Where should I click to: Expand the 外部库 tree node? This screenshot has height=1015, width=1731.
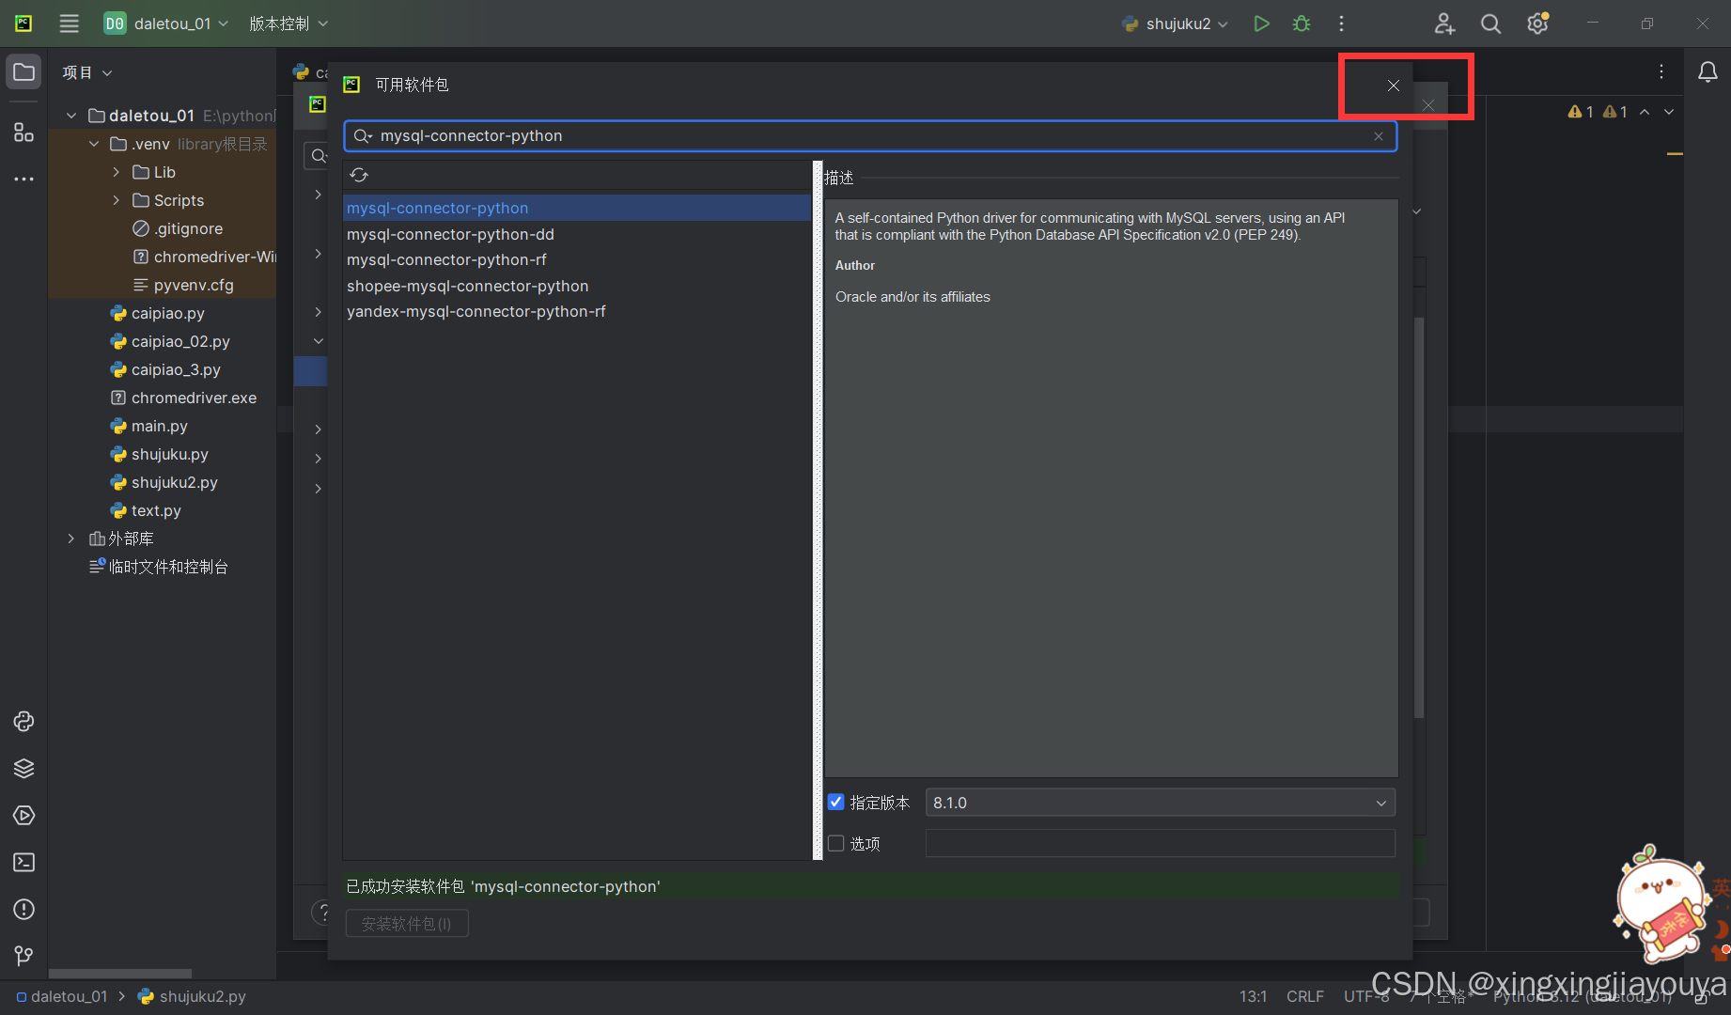coord(71,539)
